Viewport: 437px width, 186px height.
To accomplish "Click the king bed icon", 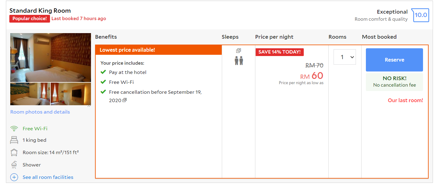I will pos(14,140).
